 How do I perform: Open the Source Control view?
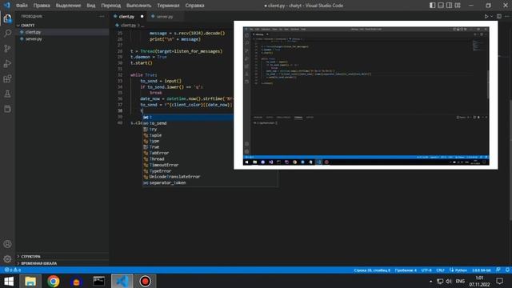coord(7,49)
